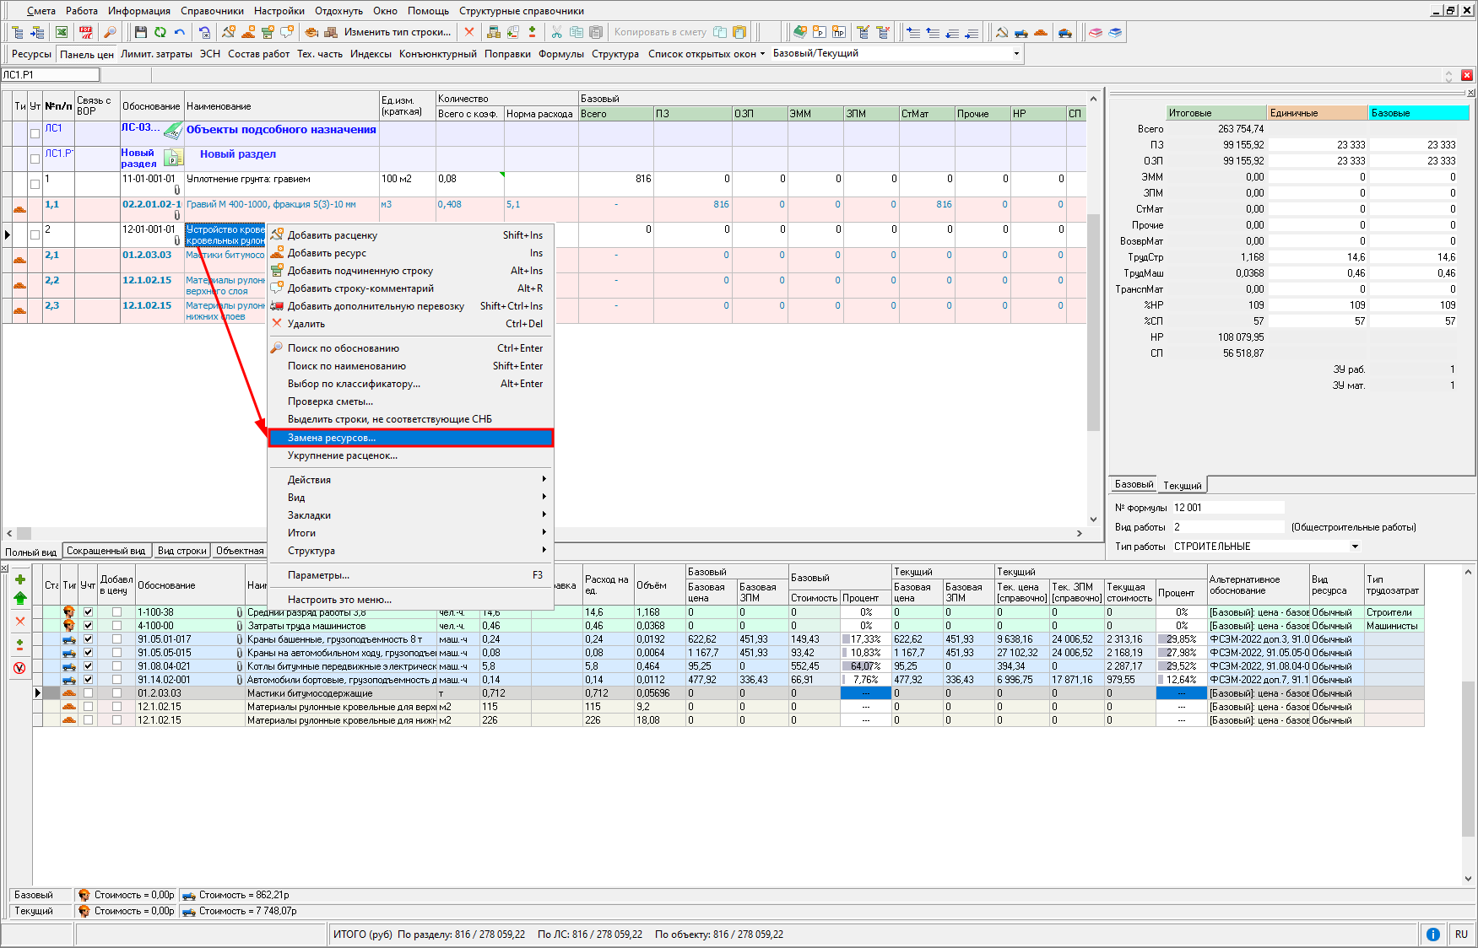Screen dimensions: 1478x948
Task: Click the pink books toolbar icon
Action: pos(1096,32)
